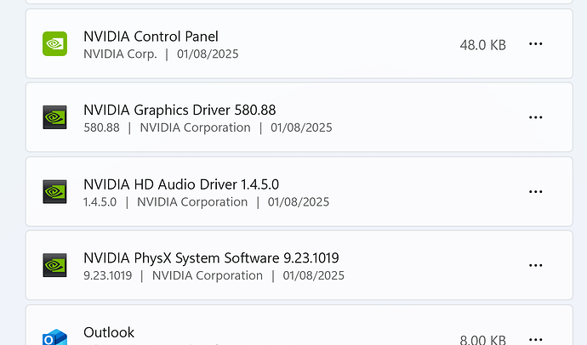This screenshot has height=345, width=587.
Task: Click the 1.4.5.0 version number in details
Action: pyautogui.click(x=100, y=202)
